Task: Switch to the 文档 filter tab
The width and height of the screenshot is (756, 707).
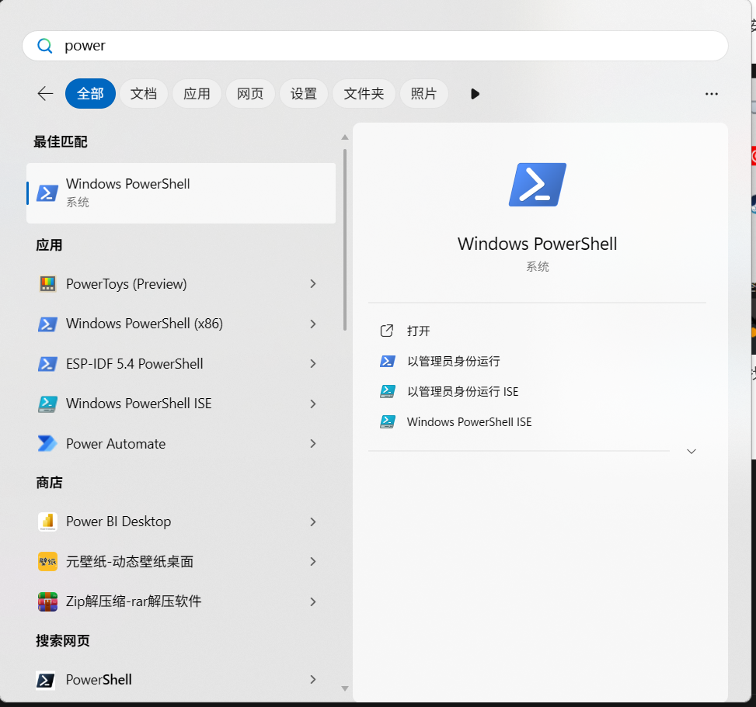Action: [144, 93]
